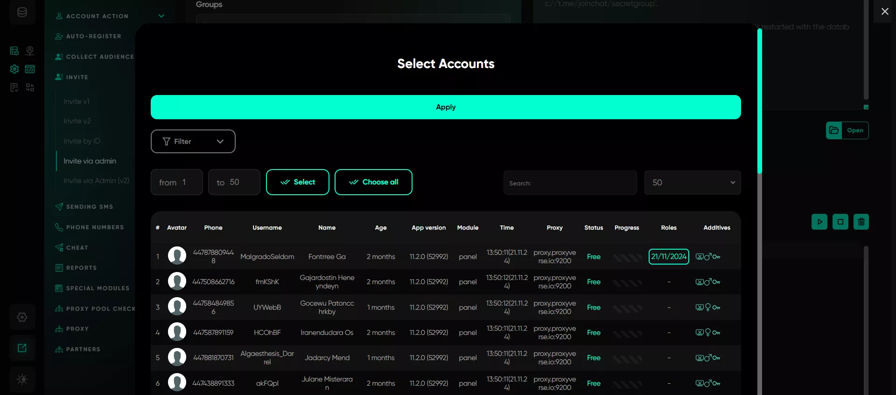Click the crossed monitor icon in row 1 additives
The height and width of the screenshot is (395, 896).
700,257
